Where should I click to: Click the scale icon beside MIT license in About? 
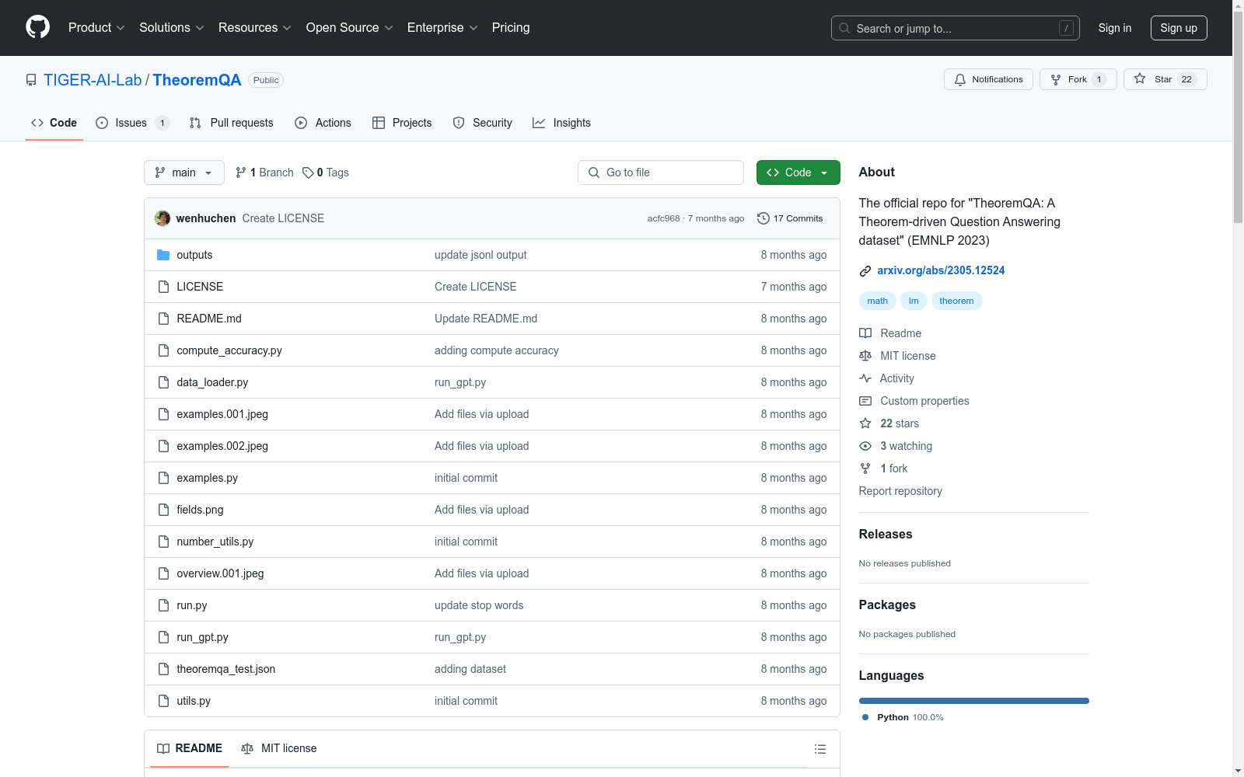click(x=865, y=356)
